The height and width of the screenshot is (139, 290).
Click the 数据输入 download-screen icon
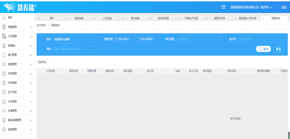(x=4, y=45)
